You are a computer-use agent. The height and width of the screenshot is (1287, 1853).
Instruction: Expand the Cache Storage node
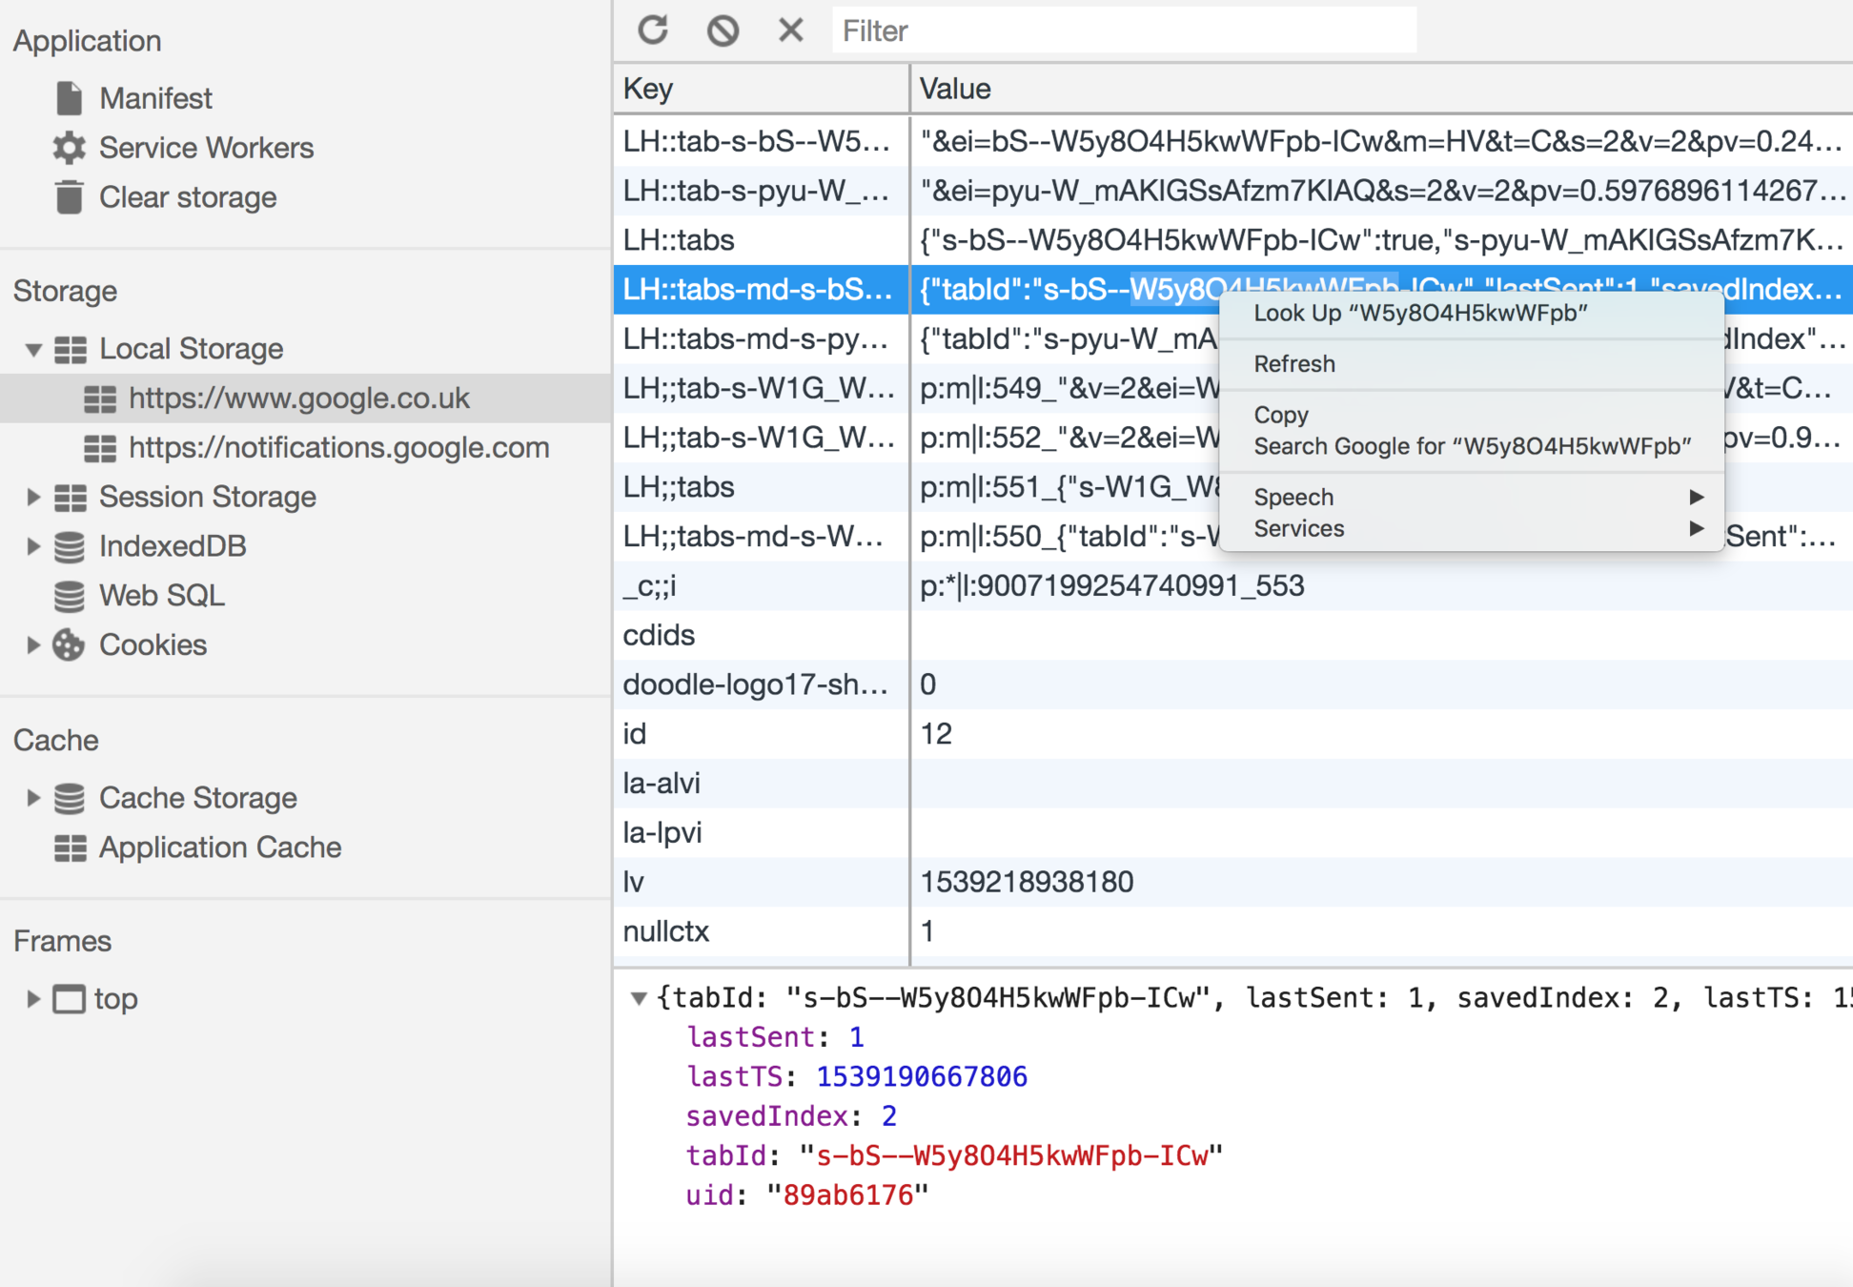click(x=33, y=798)
